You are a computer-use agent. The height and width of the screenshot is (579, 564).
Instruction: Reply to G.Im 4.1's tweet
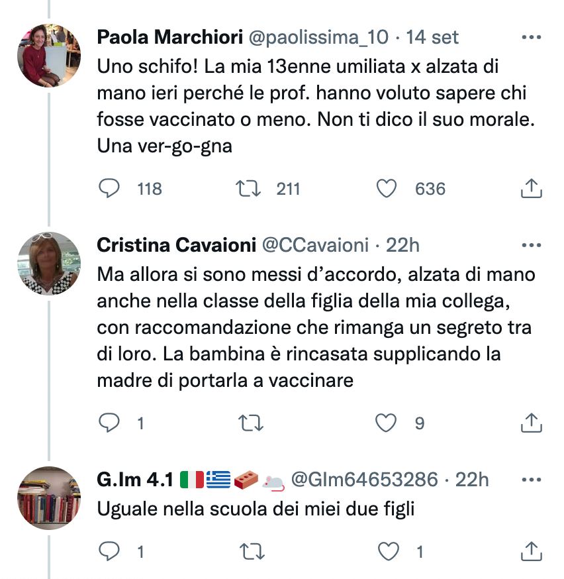[109, 551]
